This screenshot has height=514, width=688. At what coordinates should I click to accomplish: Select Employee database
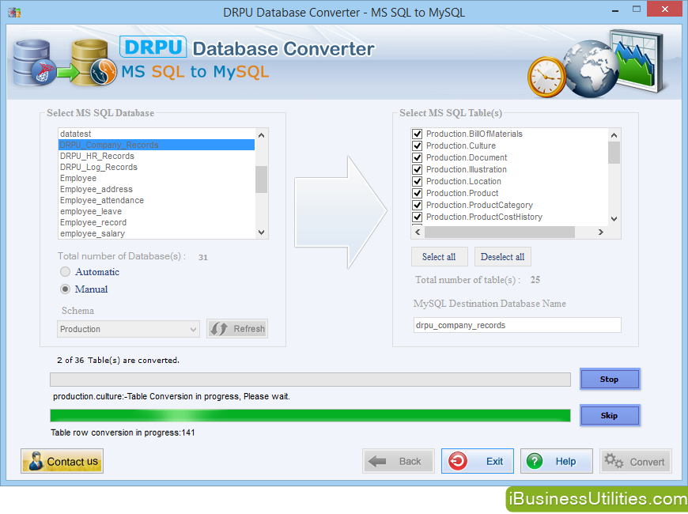pos(157,178)
